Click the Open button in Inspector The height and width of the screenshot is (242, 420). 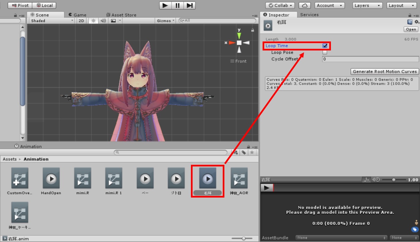click(411, 29)
